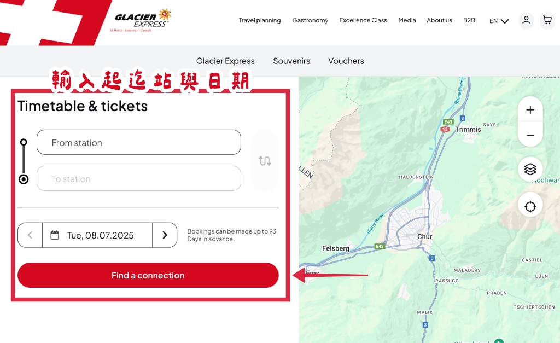The height and width of the screenshot is (343, 560).
Task: Click the To station input field
Action: (138, 178)
